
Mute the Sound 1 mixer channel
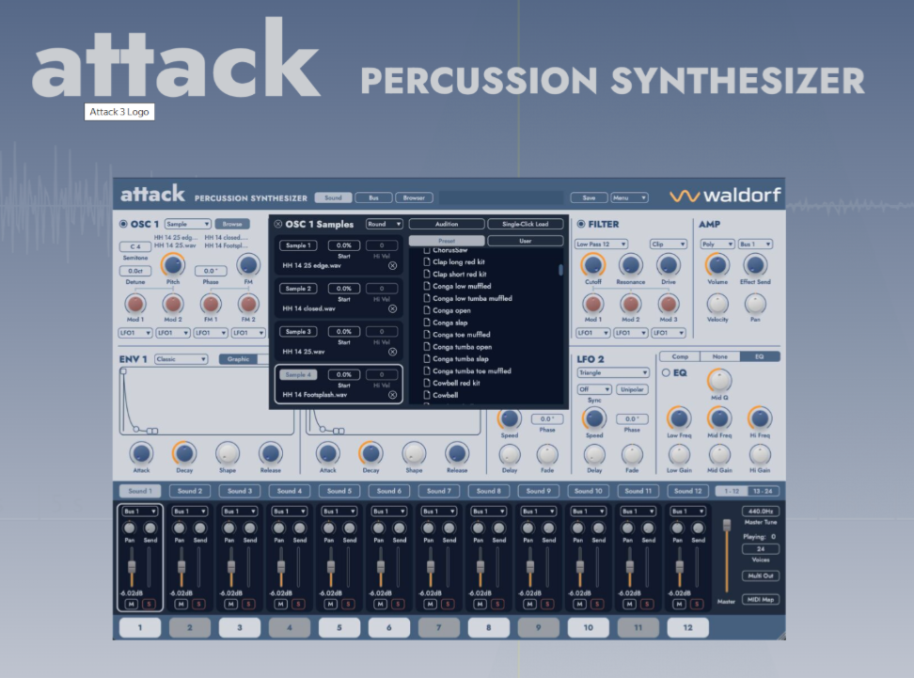click(x=131, y=604)
